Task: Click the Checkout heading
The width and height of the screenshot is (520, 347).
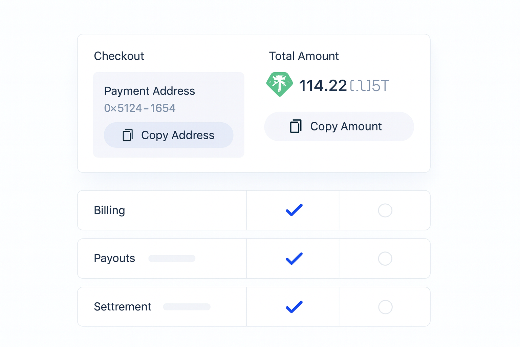Action: tap(119, 56)
